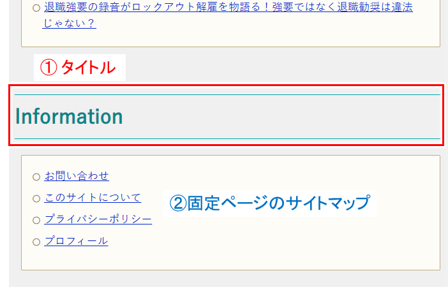Open the プライバシーポリシー link
This screenshot has height=287, width=448.
click(x=98, y=219)
